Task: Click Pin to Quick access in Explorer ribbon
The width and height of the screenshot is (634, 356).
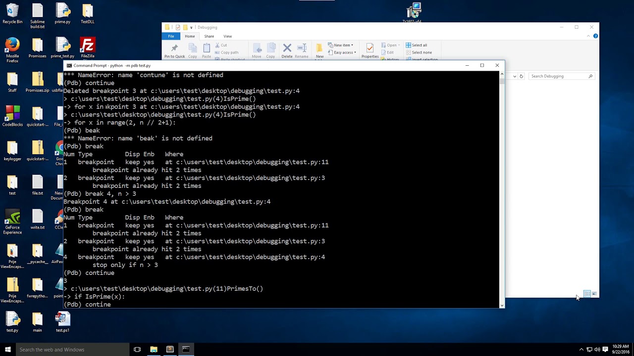Action: point(174,51)
